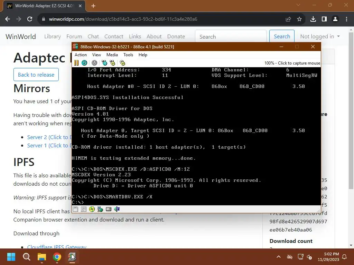
Task: Open a new Chrome tab
Action: pos(93,6)
